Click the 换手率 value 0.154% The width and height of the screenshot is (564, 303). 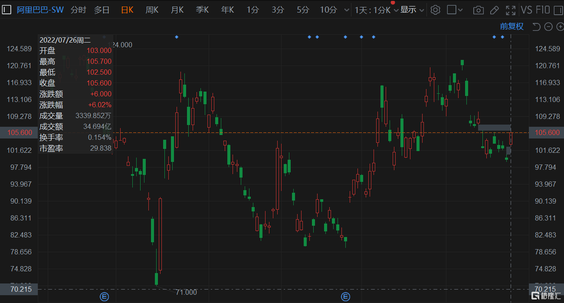pyautogui.click(x=100, y=138)
